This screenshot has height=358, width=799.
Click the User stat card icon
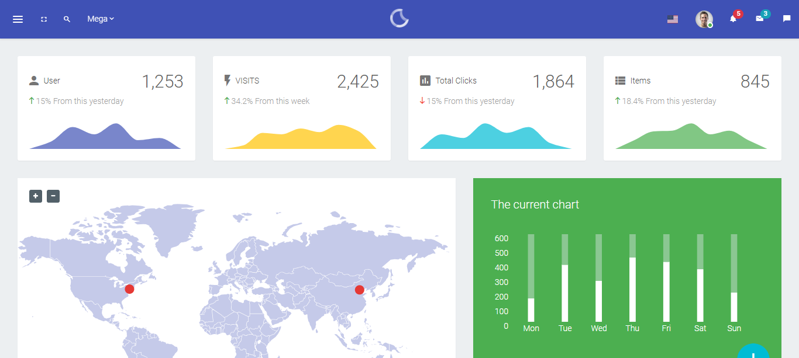[34, 81]
